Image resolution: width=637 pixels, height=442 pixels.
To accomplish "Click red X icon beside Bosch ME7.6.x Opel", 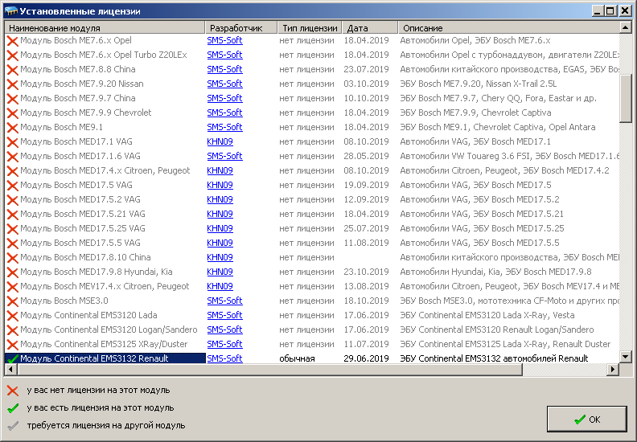I will (12, 40).
